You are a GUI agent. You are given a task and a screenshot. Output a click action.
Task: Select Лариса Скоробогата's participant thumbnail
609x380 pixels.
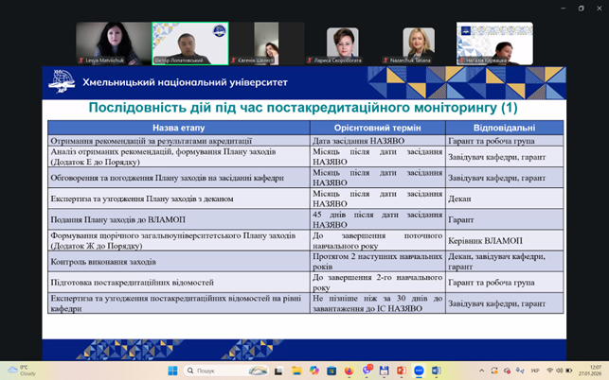pos(342,43)
